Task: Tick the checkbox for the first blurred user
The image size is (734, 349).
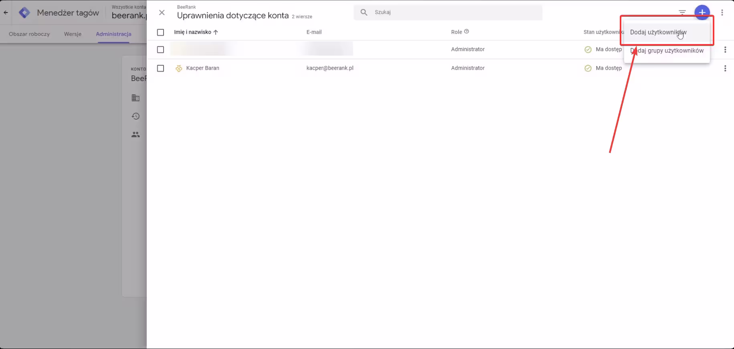Action: pyautogui.click(x=160, y=50)
